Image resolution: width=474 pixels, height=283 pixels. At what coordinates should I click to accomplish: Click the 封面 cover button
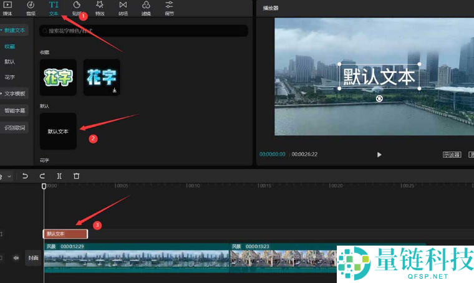[x=33, y=257]
